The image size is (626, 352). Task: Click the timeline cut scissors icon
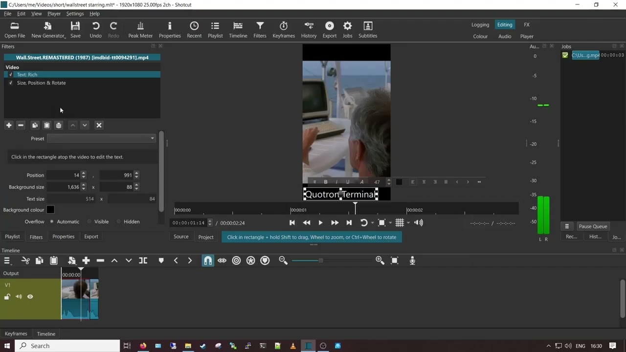coord(25,261)
